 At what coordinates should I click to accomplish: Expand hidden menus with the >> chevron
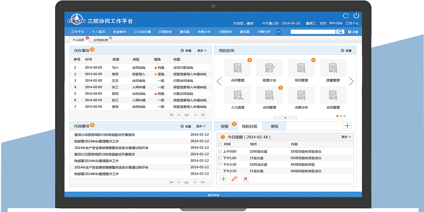pos(278,32)
